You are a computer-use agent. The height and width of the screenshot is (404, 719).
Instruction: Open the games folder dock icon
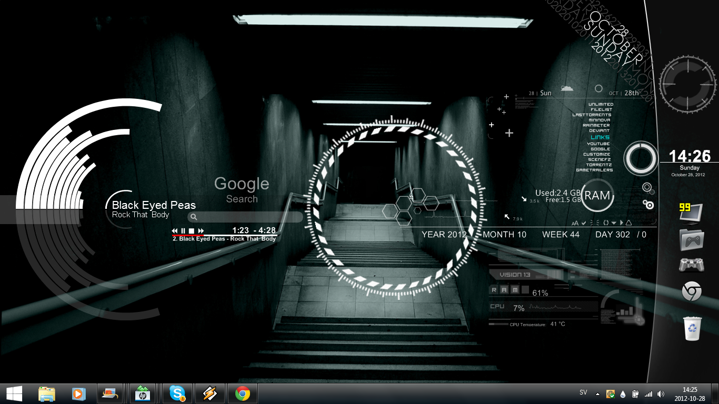click(x=691, y=239)
